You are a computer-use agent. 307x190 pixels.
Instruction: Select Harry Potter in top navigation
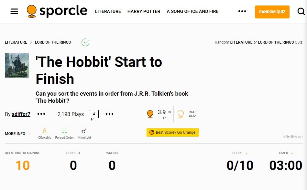pos(144,12)
